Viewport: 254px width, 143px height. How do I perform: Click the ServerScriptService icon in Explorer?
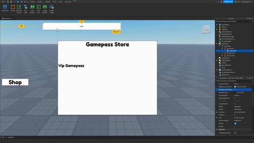tap(220, 39)
